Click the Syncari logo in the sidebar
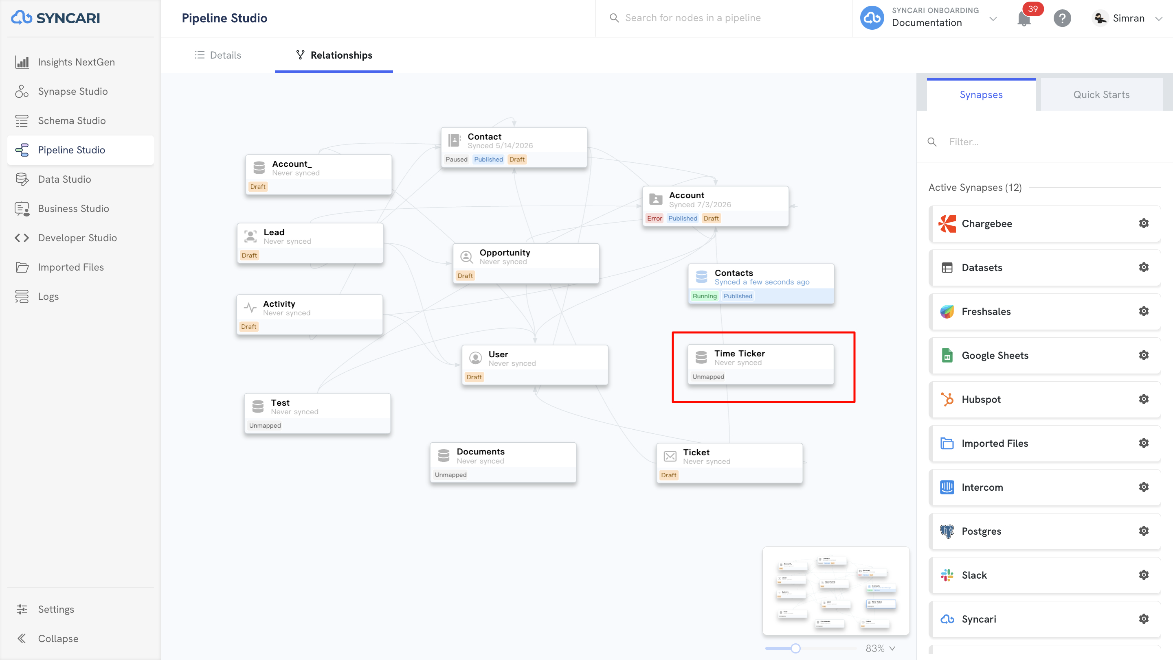This screenshot has width=1173, height=660. coord(55,18)
